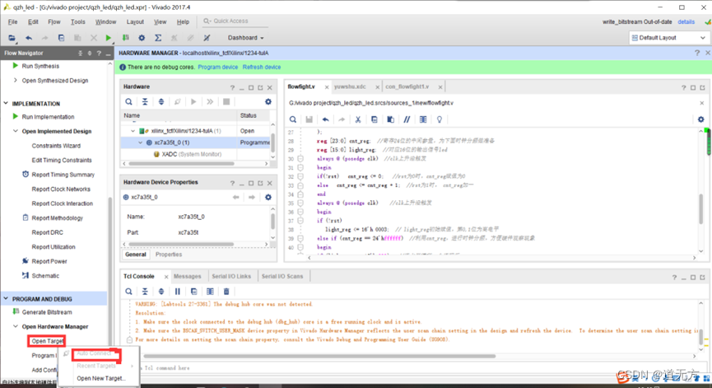712x388 pixels.
Task: Click the editor Copy icon
Action: 375,119
